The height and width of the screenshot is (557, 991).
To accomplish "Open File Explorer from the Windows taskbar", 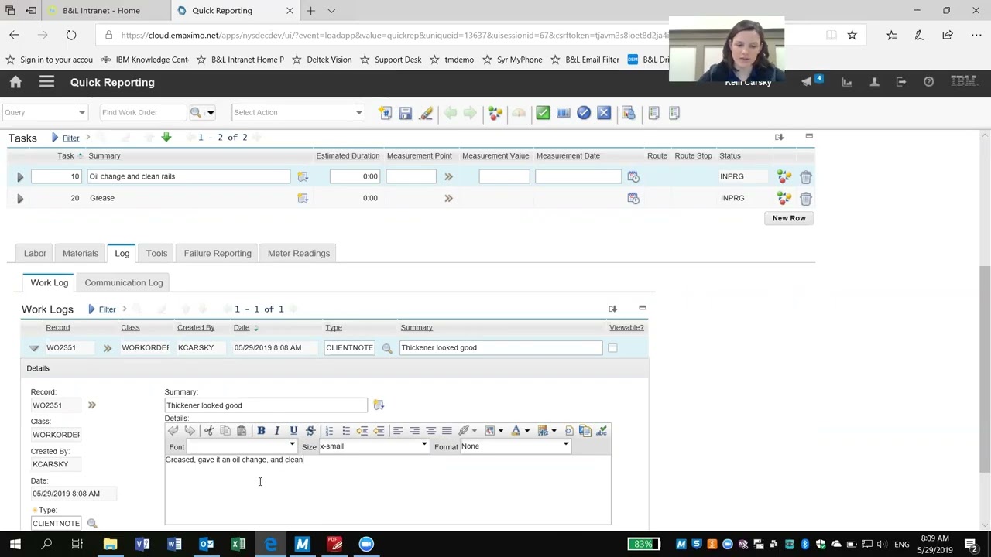I will click(x=110, y=545).
